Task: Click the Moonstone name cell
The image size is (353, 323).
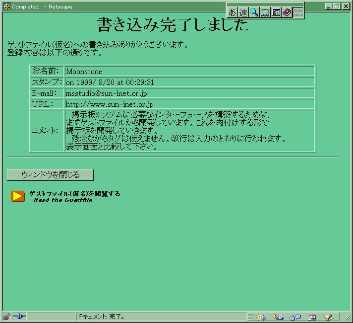Action: click(x=189, y=71)
